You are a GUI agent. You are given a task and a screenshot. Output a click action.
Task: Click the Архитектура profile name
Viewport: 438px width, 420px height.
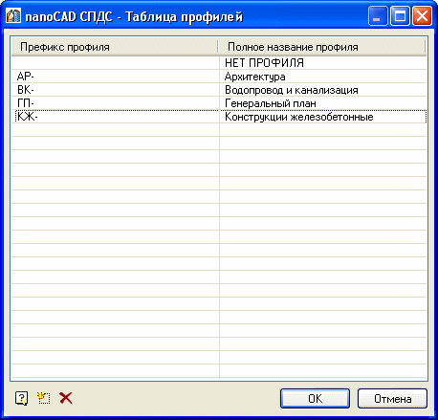coord(255,77)
